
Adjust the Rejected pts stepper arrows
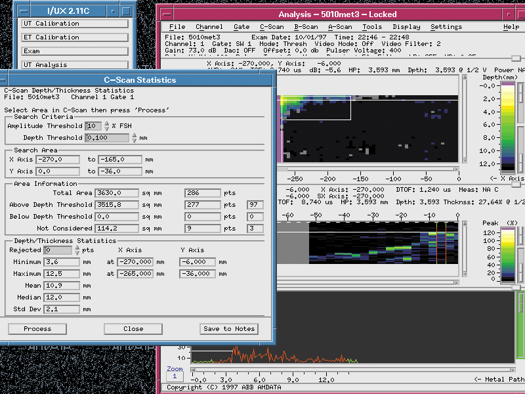pyautogui.click(x=77, y=250)
